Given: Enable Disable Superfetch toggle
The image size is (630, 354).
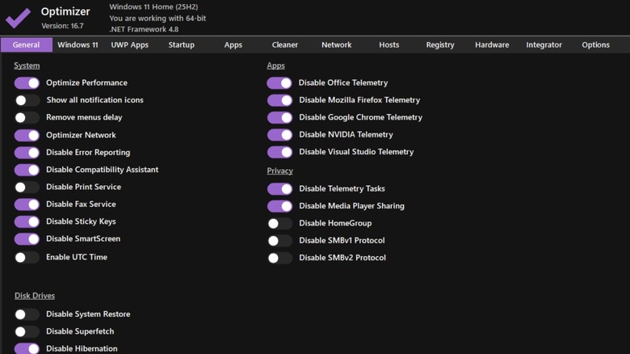Looking at the screenshot, I should [x=27, y=331].
